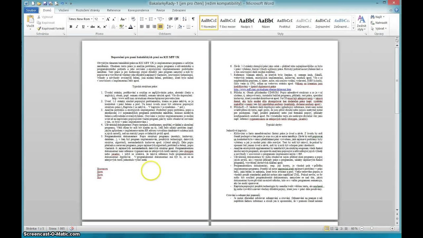This screenshot has height=238, width=423.
Task: Click Align Text Left icon
Action: click(141, 27)
